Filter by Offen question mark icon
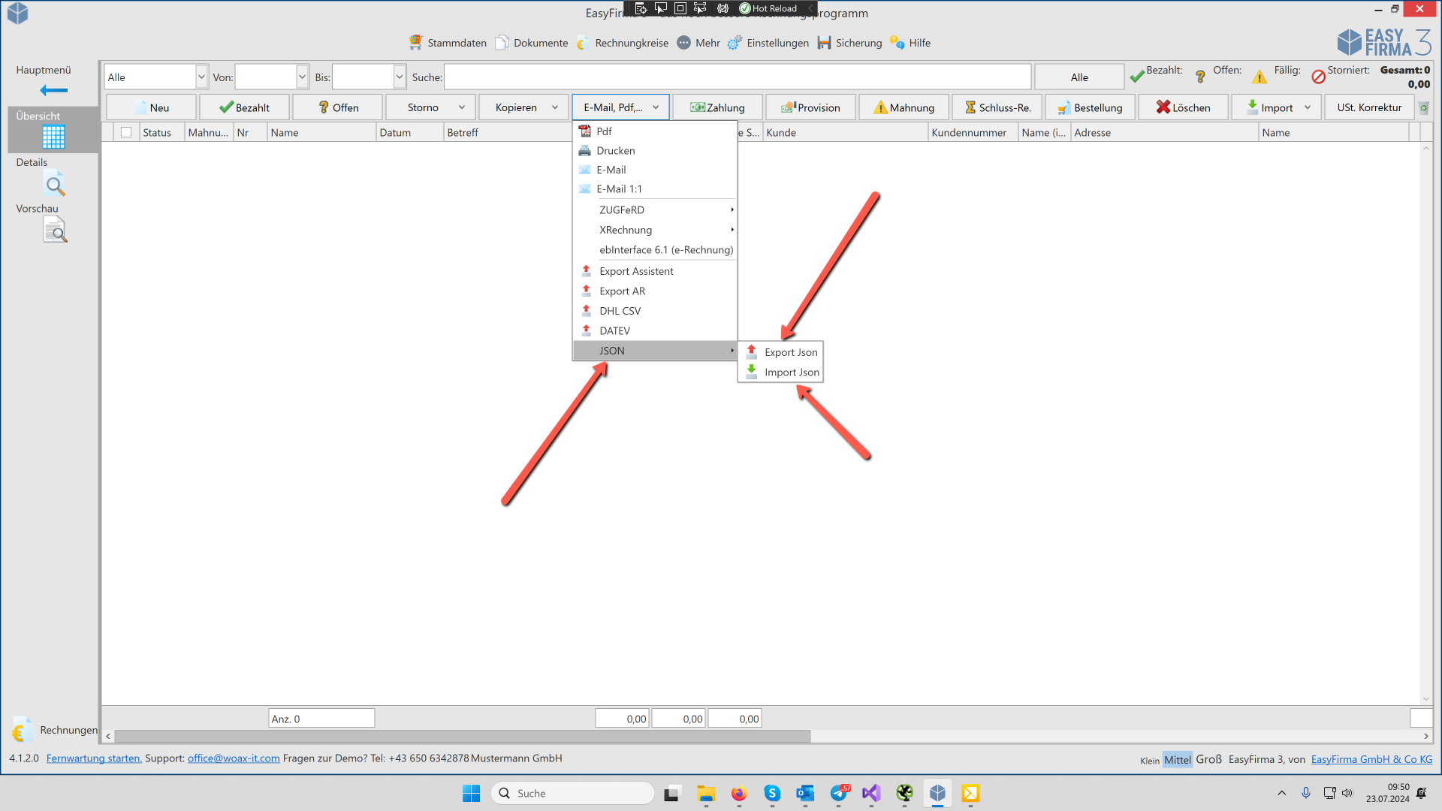 (1200, 76)
